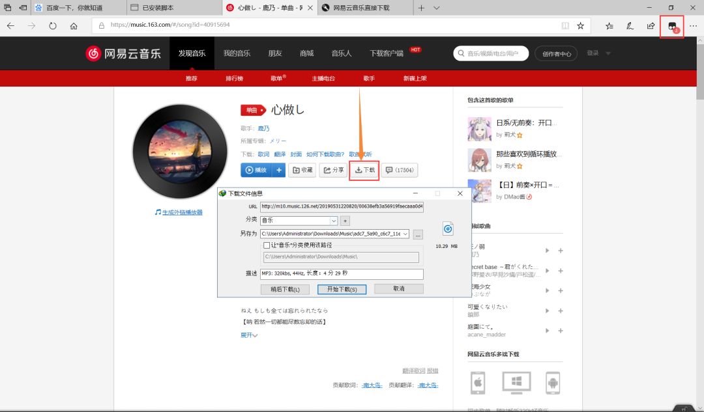
Task: Open playlist 那些喜欢到循环播放 thumbnail
Action: 480,160
